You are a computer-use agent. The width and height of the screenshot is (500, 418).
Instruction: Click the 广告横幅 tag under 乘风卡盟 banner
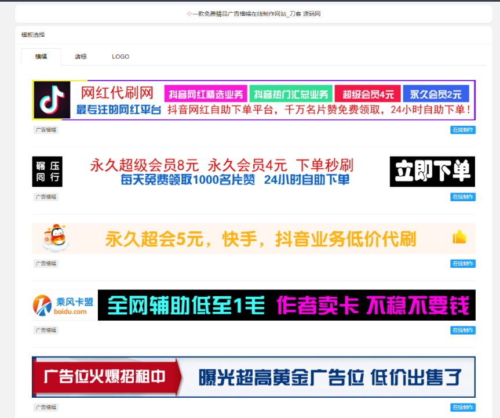pyautogui.click(x=46, y=330)
